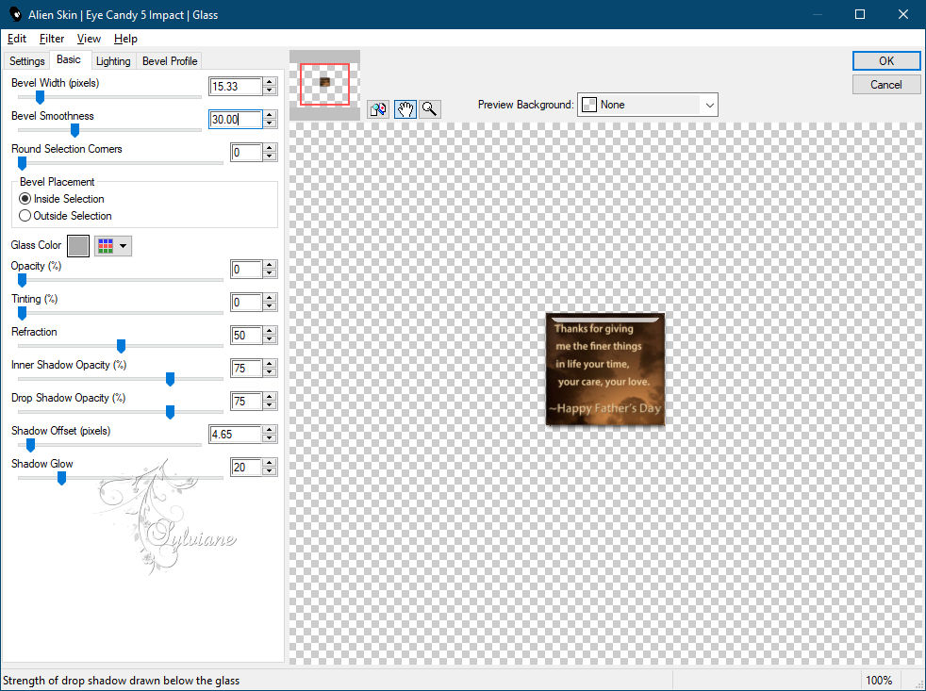Maximize the Eye Candy window
926x691 pixels.
[860, 14]
